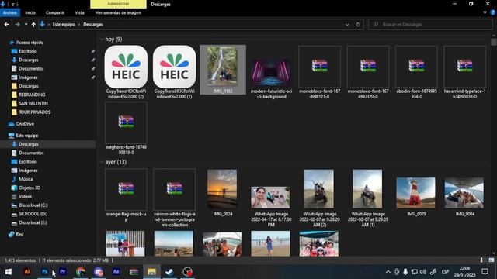Select CopyTransHEICforWindowsESv2.000 (2) file

126,72
